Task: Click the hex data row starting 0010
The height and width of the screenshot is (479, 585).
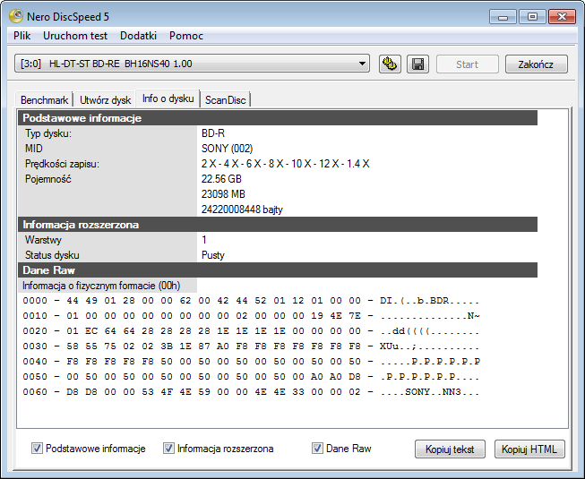Action: pyautogui.click(x=251, y=316)
